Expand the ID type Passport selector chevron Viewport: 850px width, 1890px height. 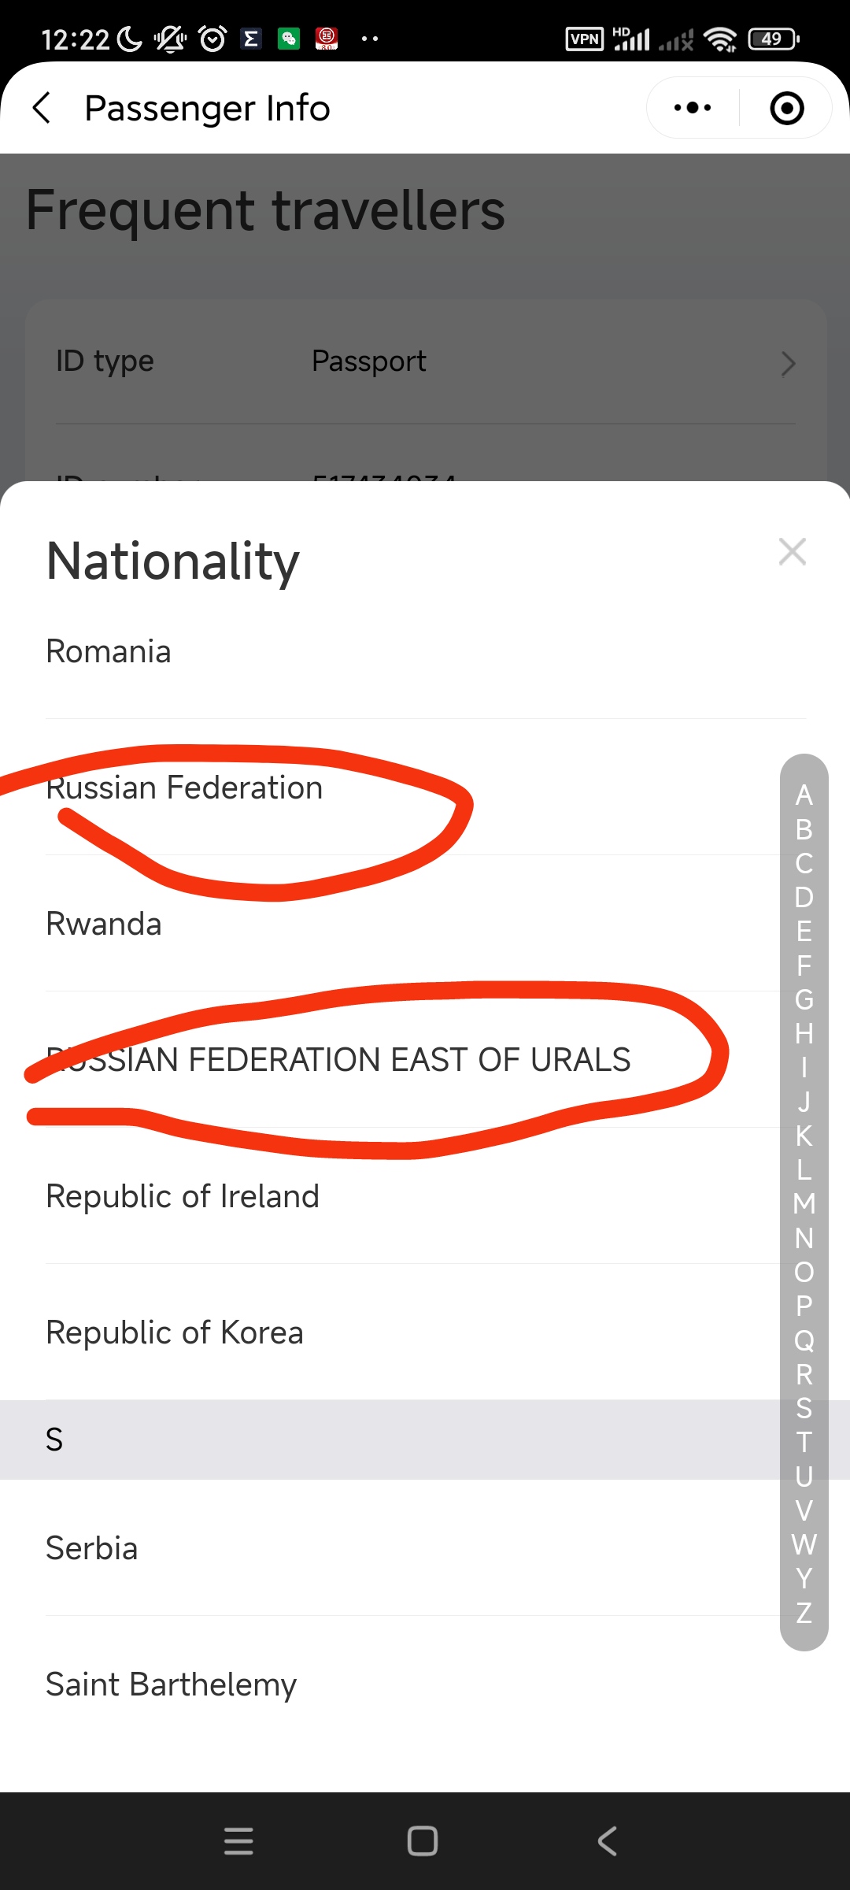[x=788, y=363]
